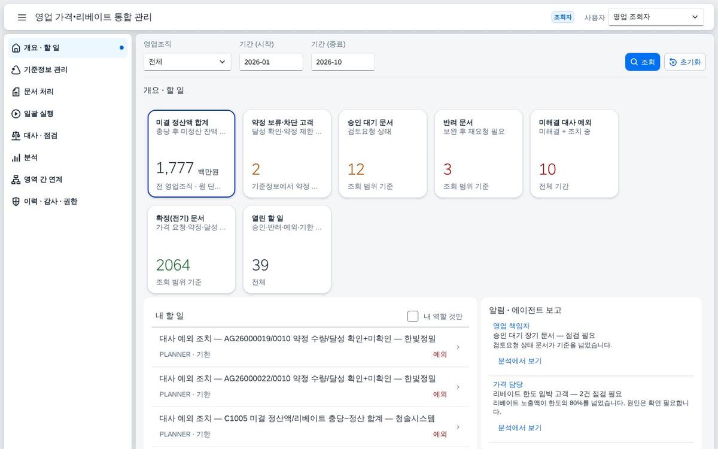Click the 기간 (시작) field 2026-01
Image resolution: width=718 pixels, height=449 pixels.
[x=271, y=62]
